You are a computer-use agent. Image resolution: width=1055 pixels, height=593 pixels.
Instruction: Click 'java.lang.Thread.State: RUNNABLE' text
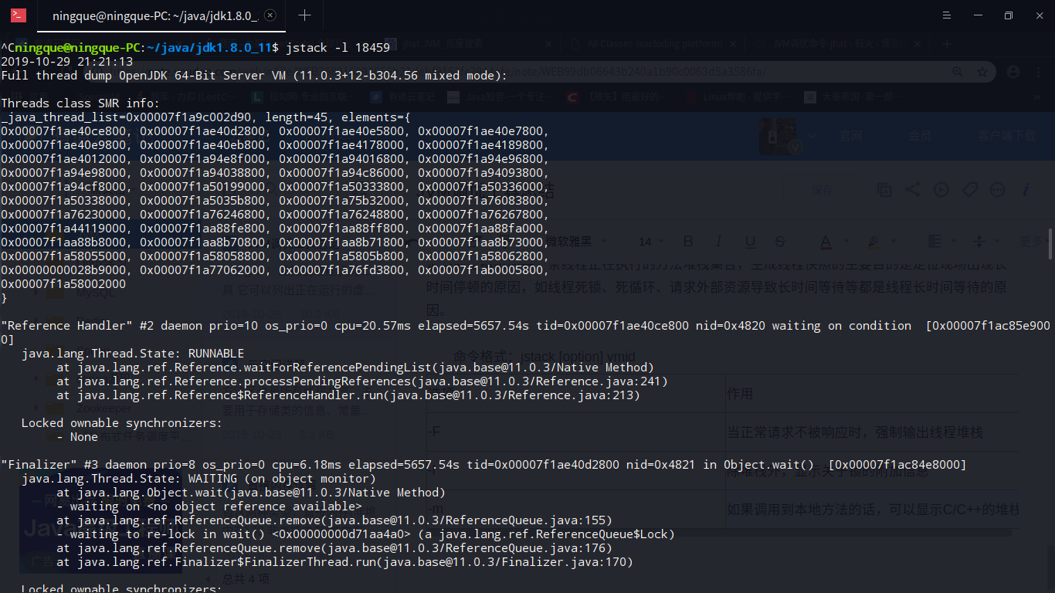(x=132, y=354)
